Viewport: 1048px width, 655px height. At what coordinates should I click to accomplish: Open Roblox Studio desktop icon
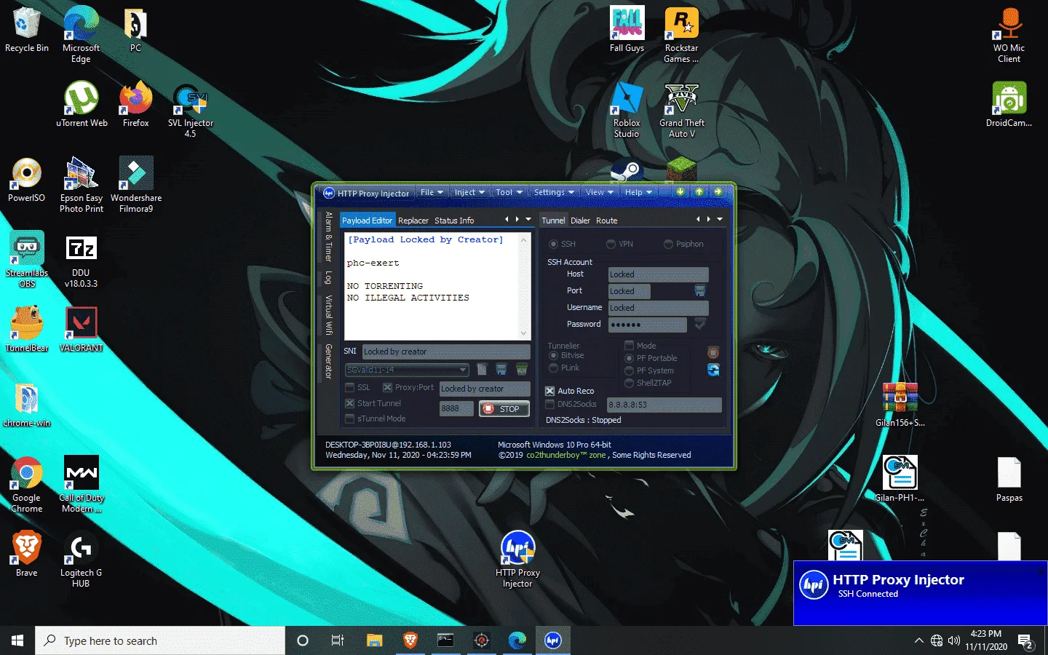click(x=627, y=110)
